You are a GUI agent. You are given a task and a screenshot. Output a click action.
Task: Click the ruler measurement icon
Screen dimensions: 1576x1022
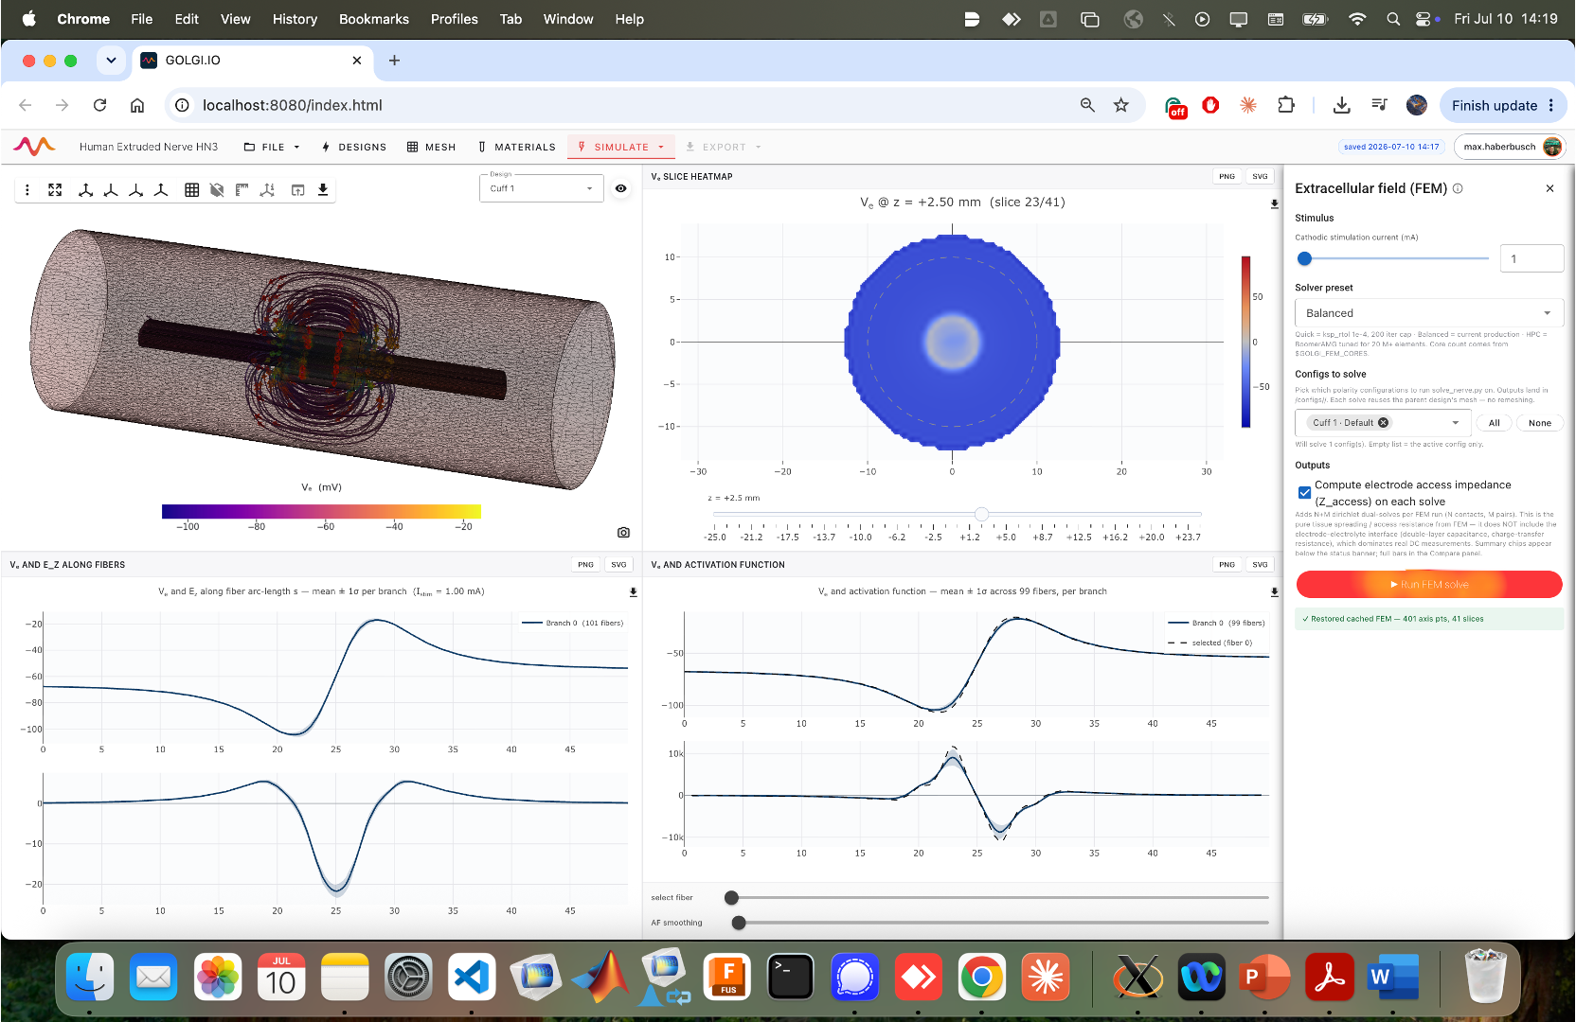click(242, 190)
